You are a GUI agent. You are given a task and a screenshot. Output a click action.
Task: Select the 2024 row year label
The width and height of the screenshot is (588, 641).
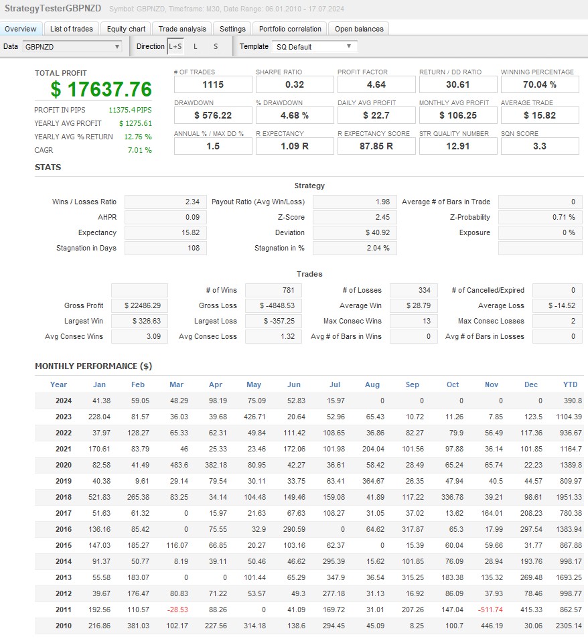click(x=64, y=401)
